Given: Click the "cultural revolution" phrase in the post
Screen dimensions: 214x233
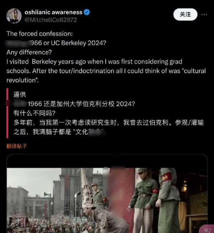Looking at the screenshot, I should pos(106,76).
